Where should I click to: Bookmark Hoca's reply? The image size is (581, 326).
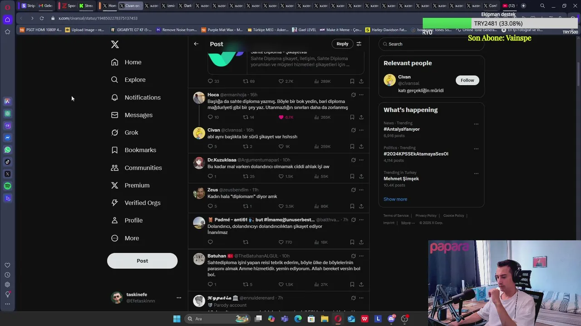coord(352,117)
